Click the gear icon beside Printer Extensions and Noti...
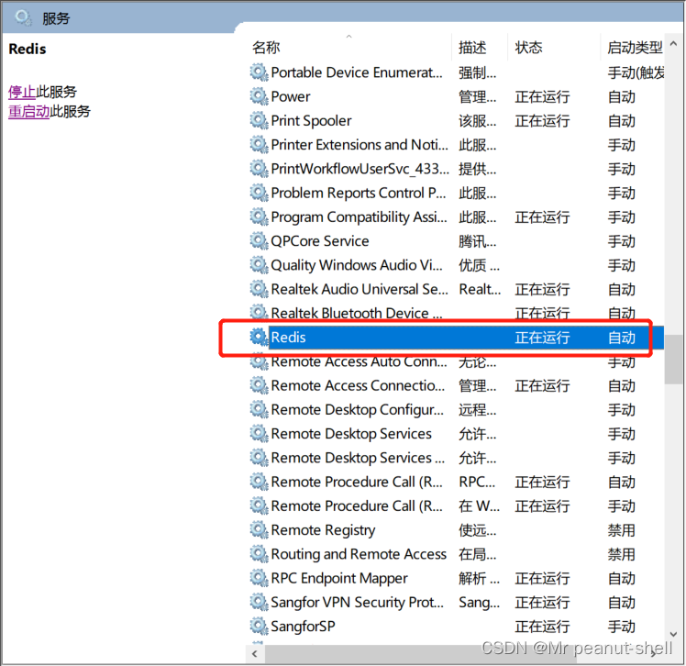The height and width of the screenshot is (666, 686). [x=259, y=145]
